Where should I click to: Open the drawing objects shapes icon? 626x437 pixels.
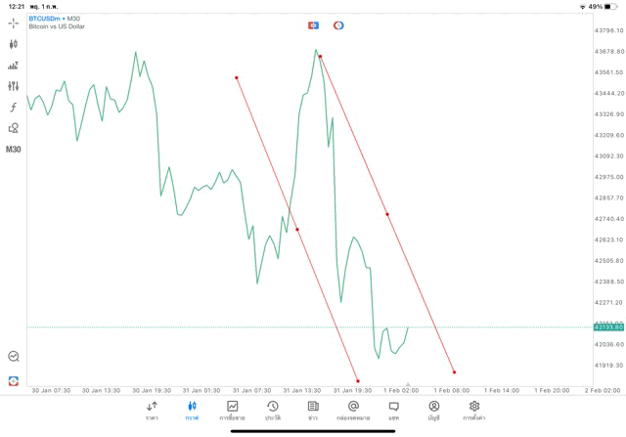tap(14, 128)
